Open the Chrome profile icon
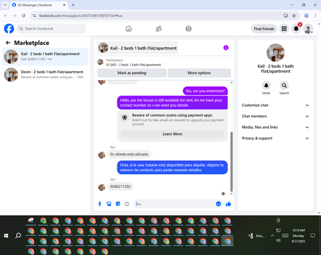Image resolution: width=321 pixels, height=255 pixels. click(x=306, y=15)
